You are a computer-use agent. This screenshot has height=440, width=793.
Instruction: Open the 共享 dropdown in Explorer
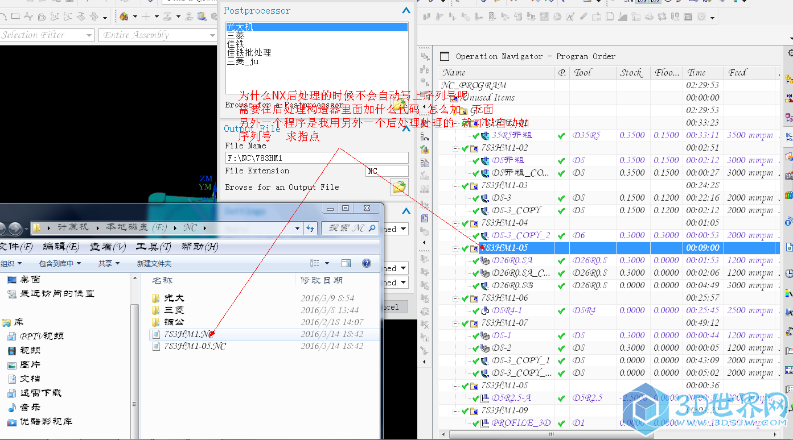[109, 263]
